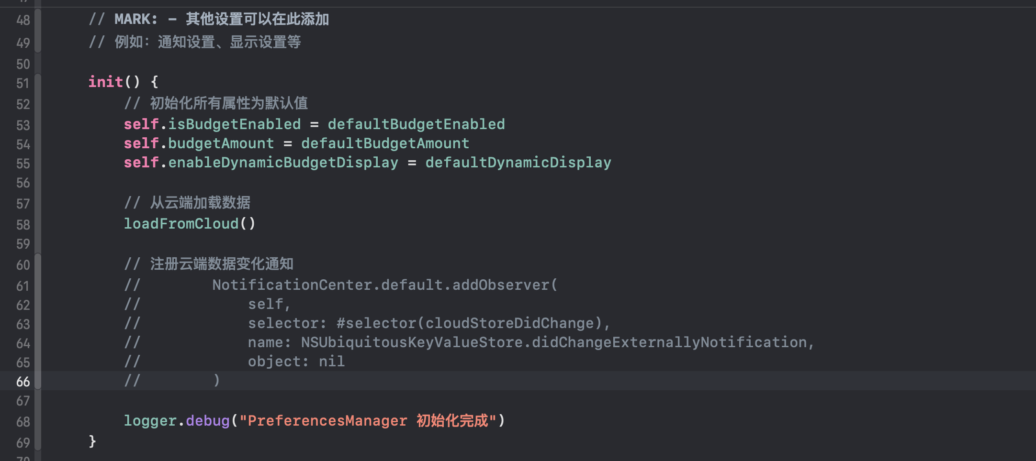Click line number 68 in the gutter
Image resolution: width=1036 pixels, height=461 pixels.
click(23, 422)
